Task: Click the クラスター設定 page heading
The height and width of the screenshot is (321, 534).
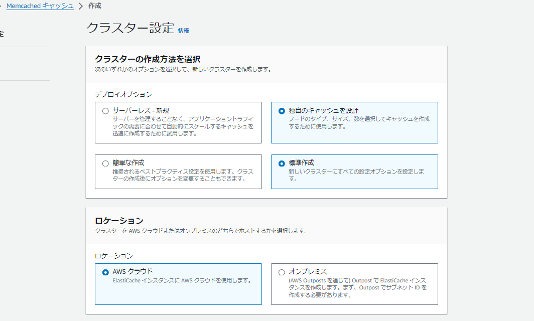Action: (130, 28)
